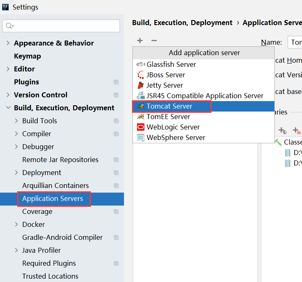The image size is (302, 282).
Task: Select Tomcat Server in popup
Action: pyautogui.click(x=204, y=106)
